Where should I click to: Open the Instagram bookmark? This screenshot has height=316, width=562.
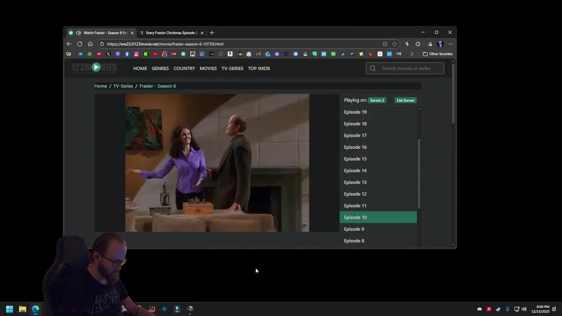point(137,54)
